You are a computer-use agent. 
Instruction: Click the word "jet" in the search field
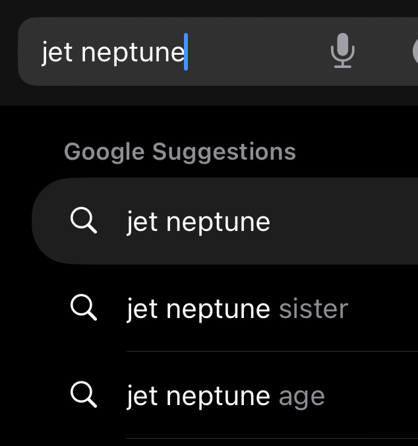[x=57, y=53]
